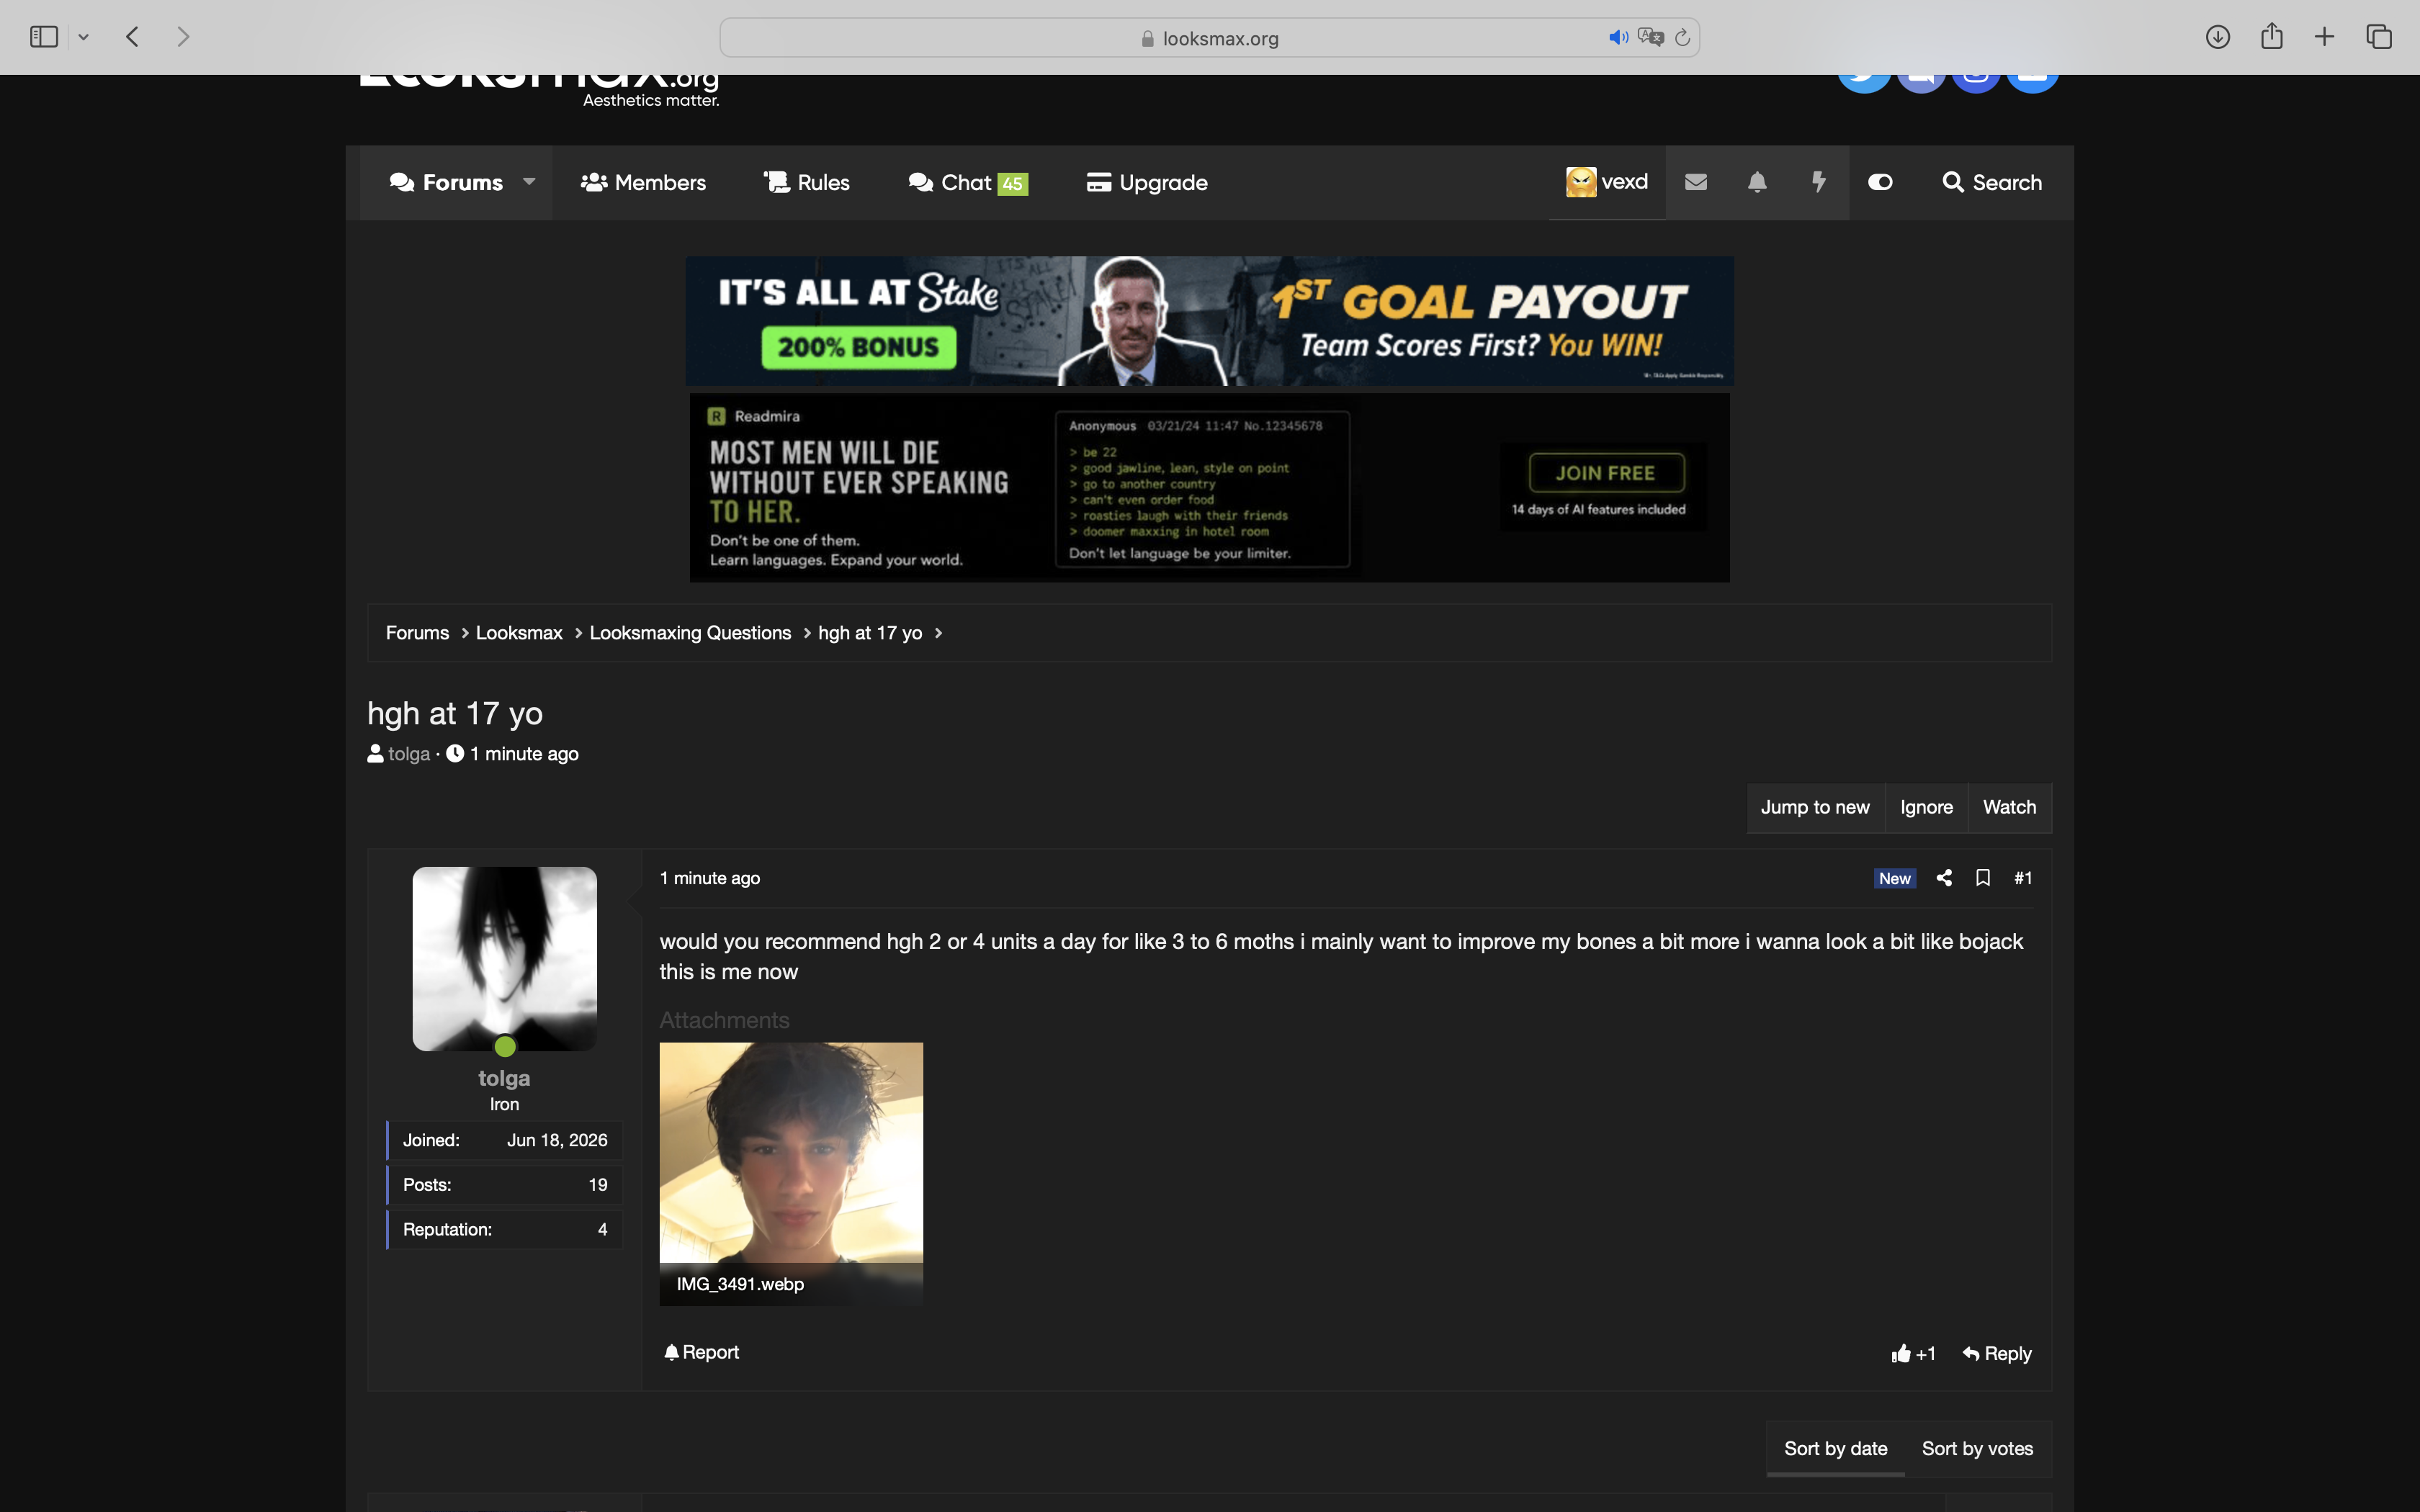Toggle Safari sidebar panel
This screenshot has width=2420, height=1512.
pyautogui.click(x=44, y=37)
